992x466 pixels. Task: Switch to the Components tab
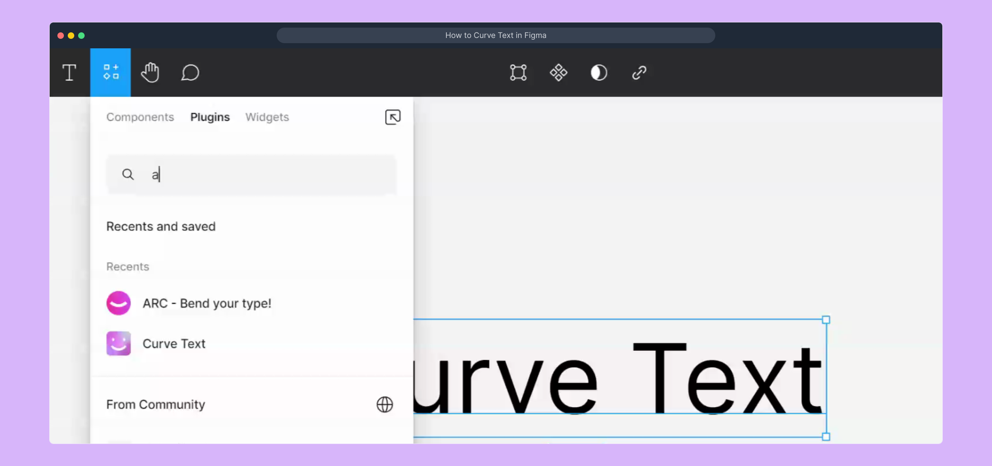pyautogui.click(x=140, y=117)
